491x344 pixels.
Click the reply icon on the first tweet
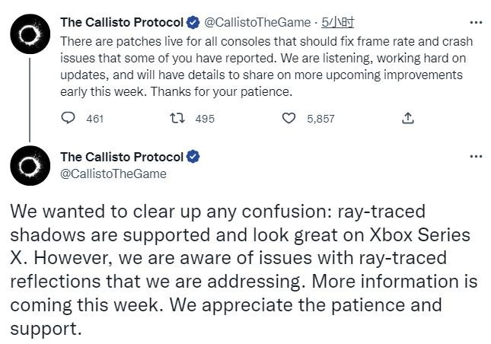click(69, 118)
